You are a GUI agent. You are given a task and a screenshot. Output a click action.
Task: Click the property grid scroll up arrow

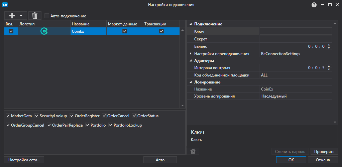click(335, 23)
